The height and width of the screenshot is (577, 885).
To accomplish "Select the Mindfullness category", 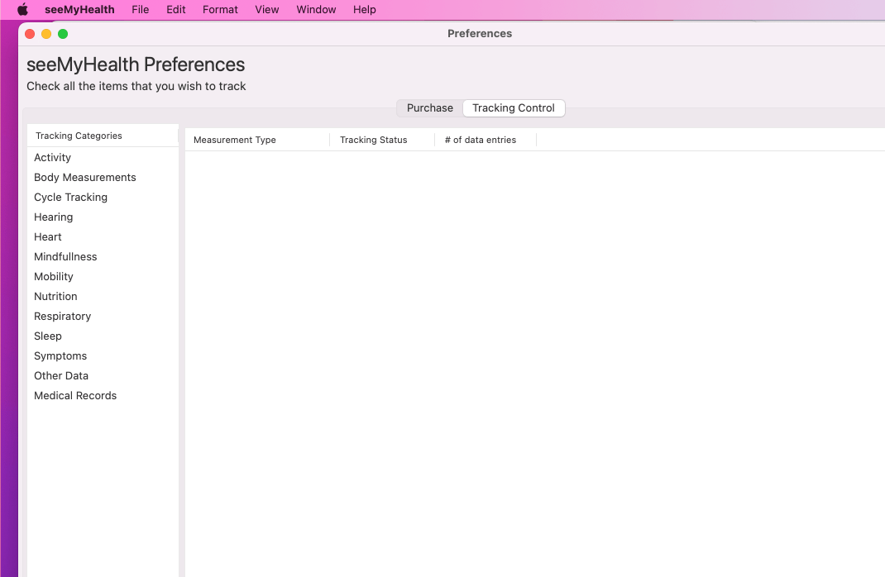I will point(103,256).
